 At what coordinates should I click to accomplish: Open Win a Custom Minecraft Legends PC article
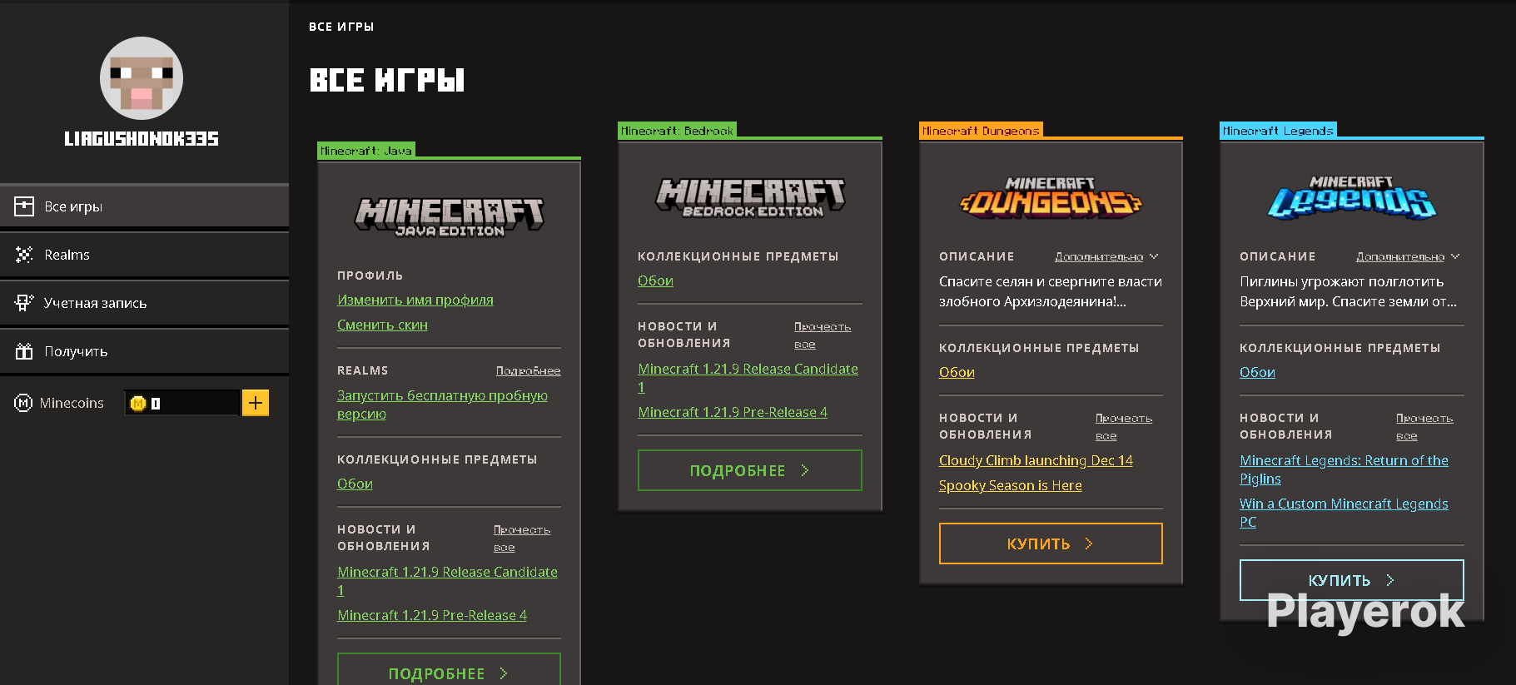1344,513
